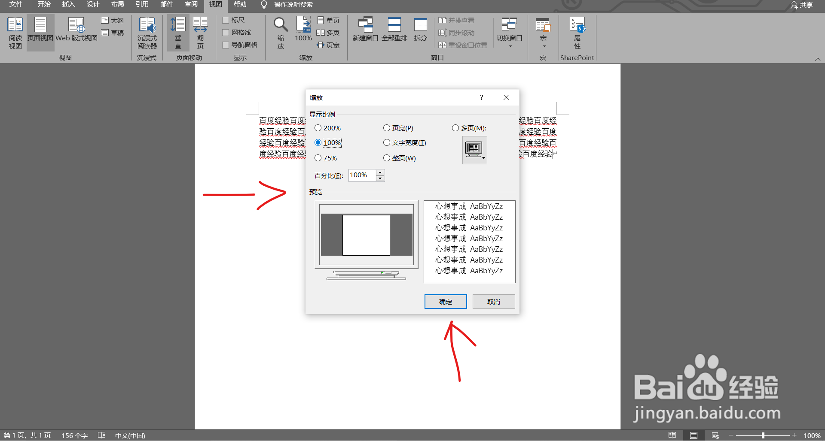Image resolution: width=825 pixels, height=441 pixels.
Task: Increase the percentage spinner value
Action: [x=380, y=172]
